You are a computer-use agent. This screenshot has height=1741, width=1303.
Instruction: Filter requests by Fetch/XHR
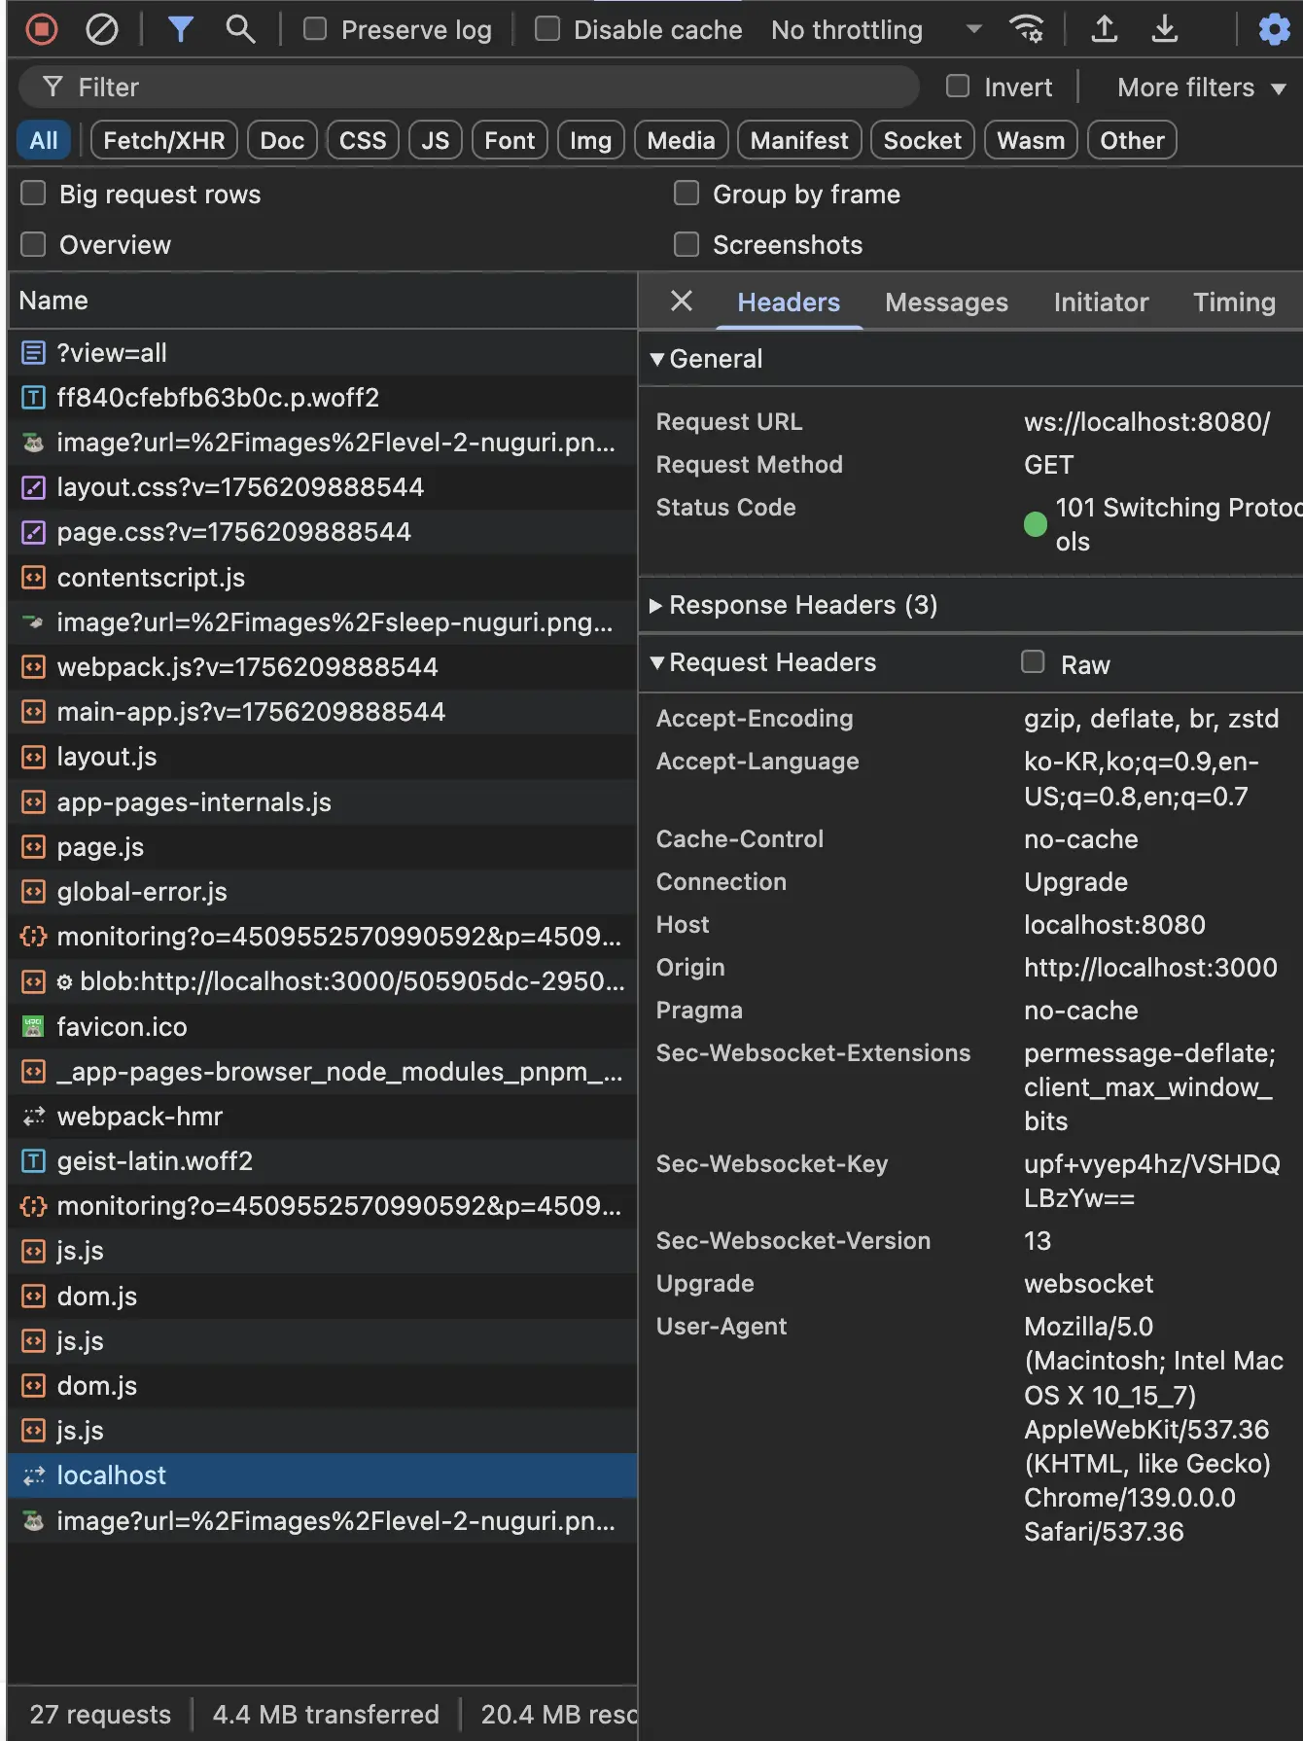[163, 140]
